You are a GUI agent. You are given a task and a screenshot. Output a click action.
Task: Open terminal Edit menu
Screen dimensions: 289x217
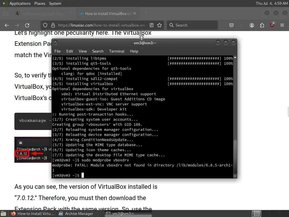[x=70, y=51]
